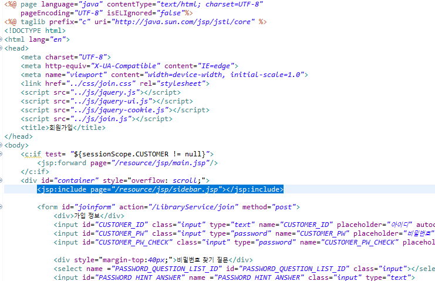Click the meta charset="UTF-8" line
This screenshot has height=281, width=435.
[66, 57]
